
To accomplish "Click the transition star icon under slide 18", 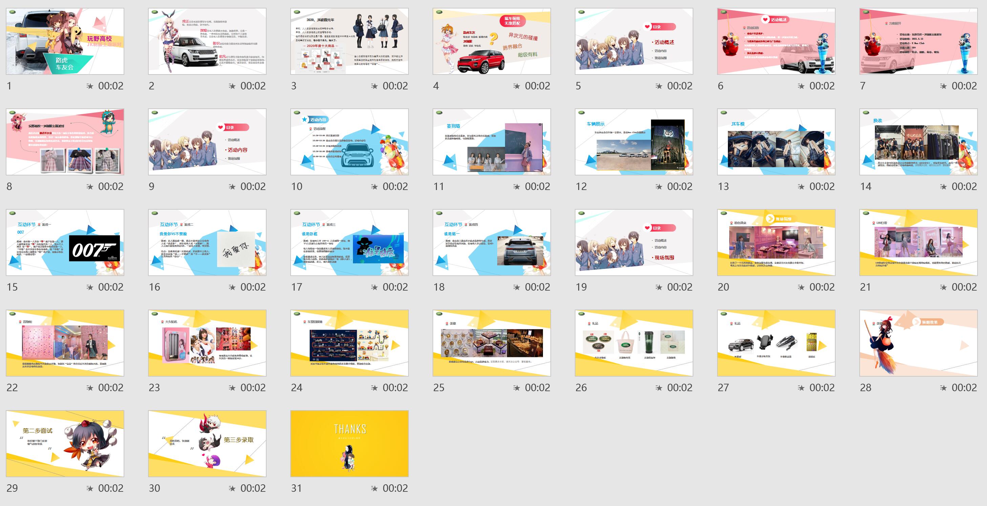I will point(517,287).
